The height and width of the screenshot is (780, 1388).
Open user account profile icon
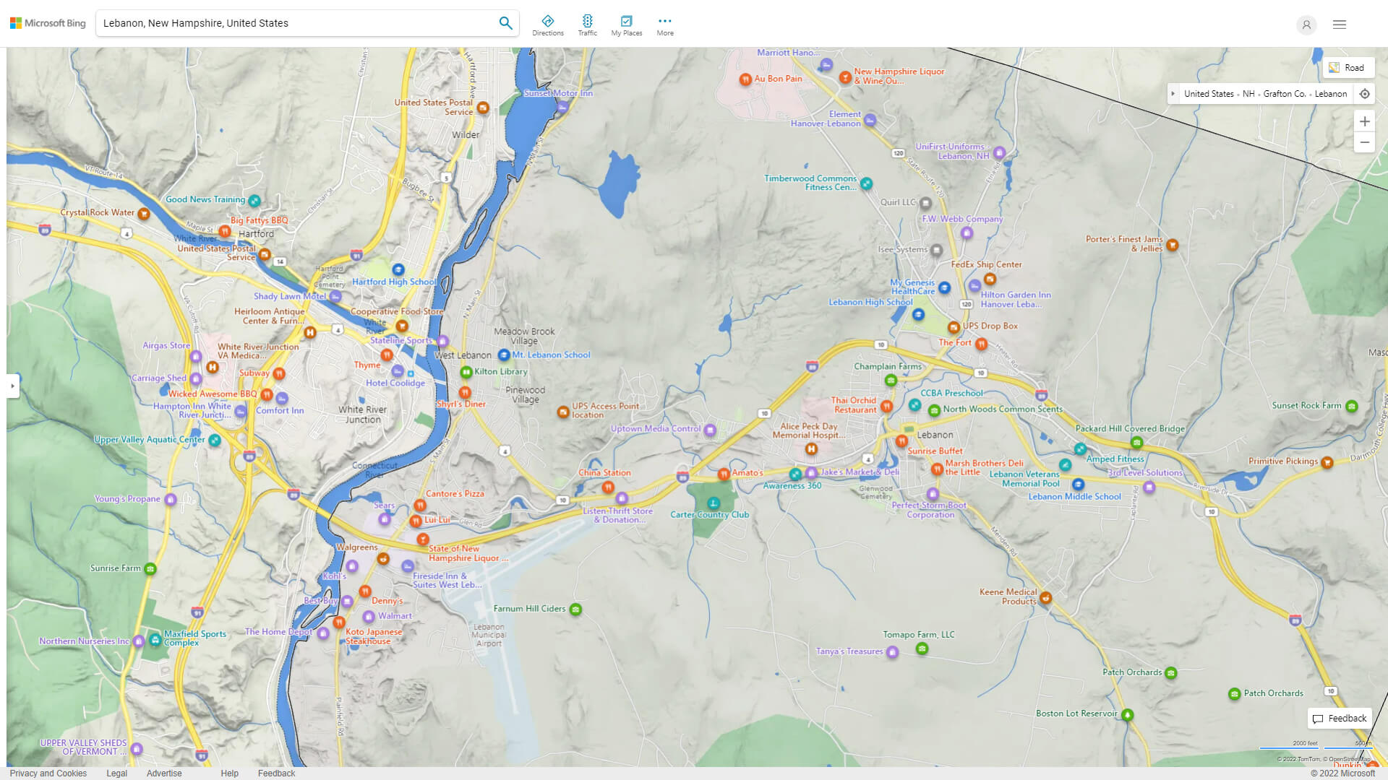tap(1306, 25)
